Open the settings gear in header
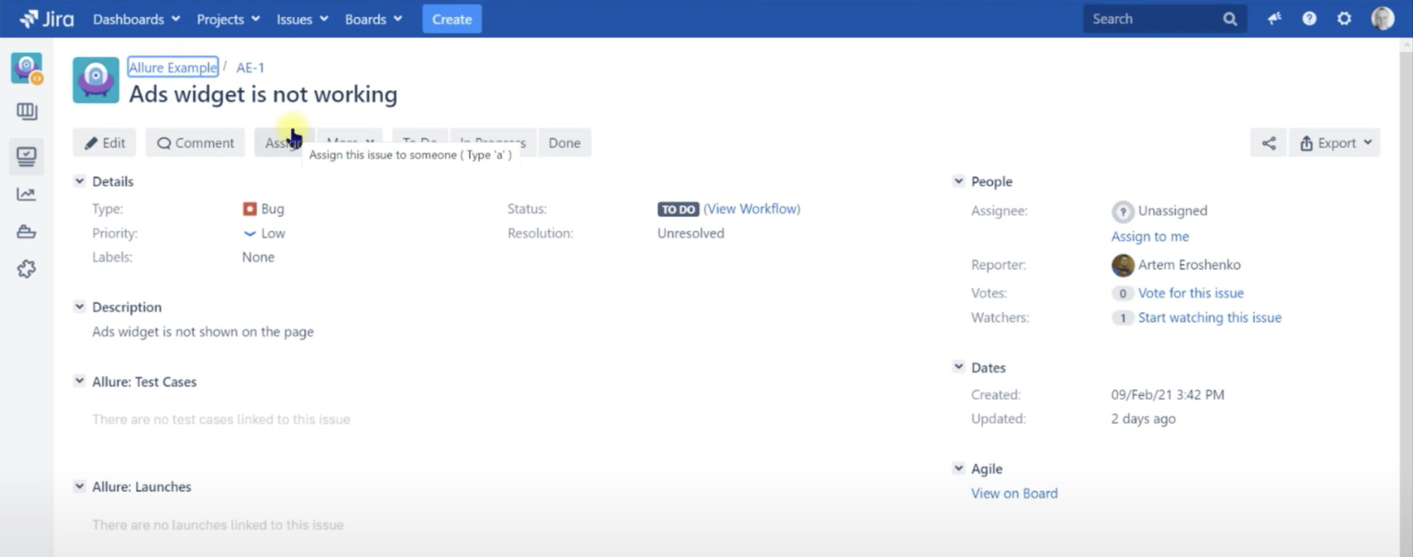1413x557 pixels. (x=1344, y=19)
